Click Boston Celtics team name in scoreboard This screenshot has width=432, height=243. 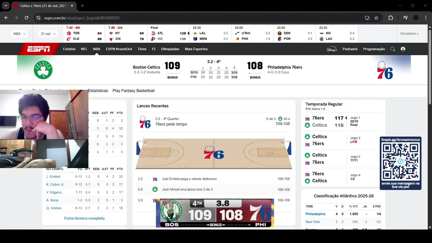coord(146,67)
